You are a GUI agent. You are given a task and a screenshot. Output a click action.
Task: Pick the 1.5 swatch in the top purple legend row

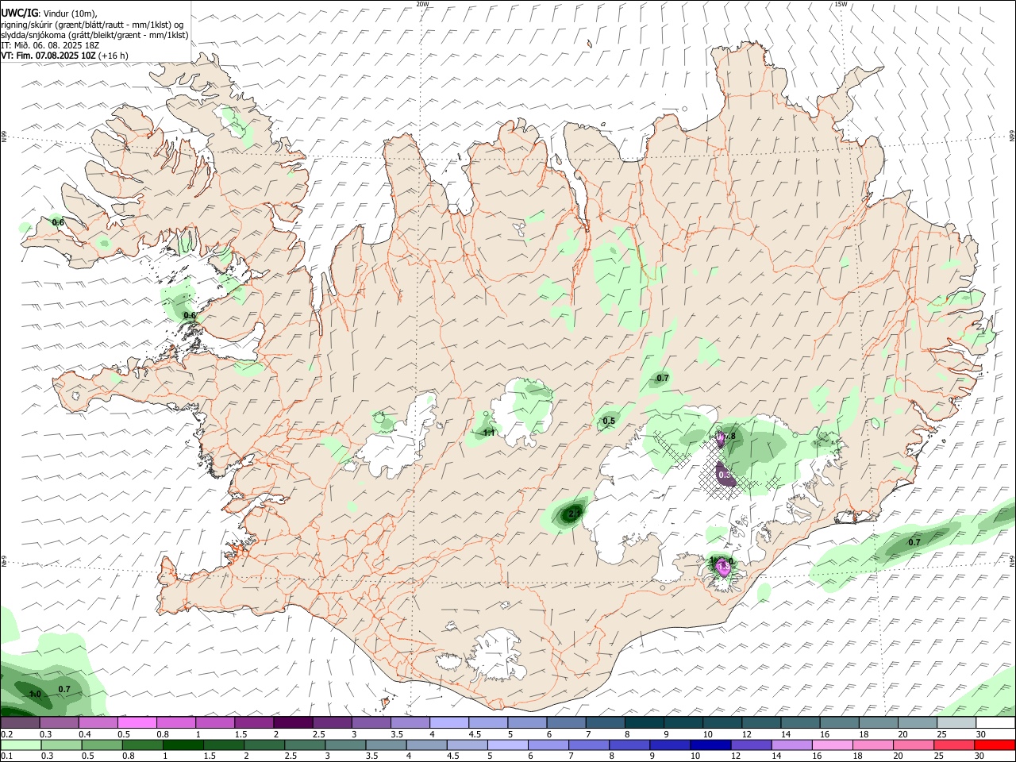tap(254, 723)
